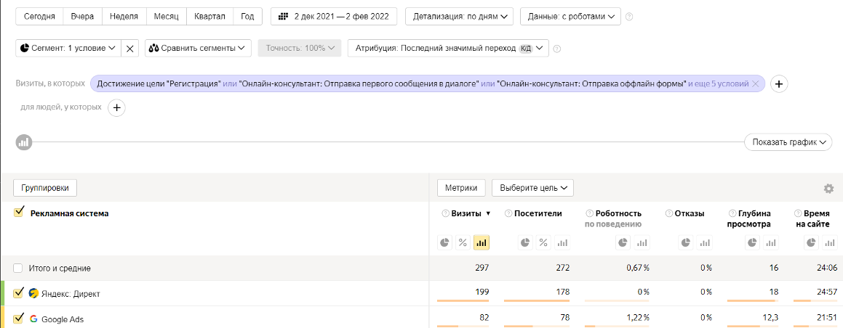This screenshot has width=843, height=328.
Task: Open the Метрики button
Action: pyautogui.click(x=461, y=188)
